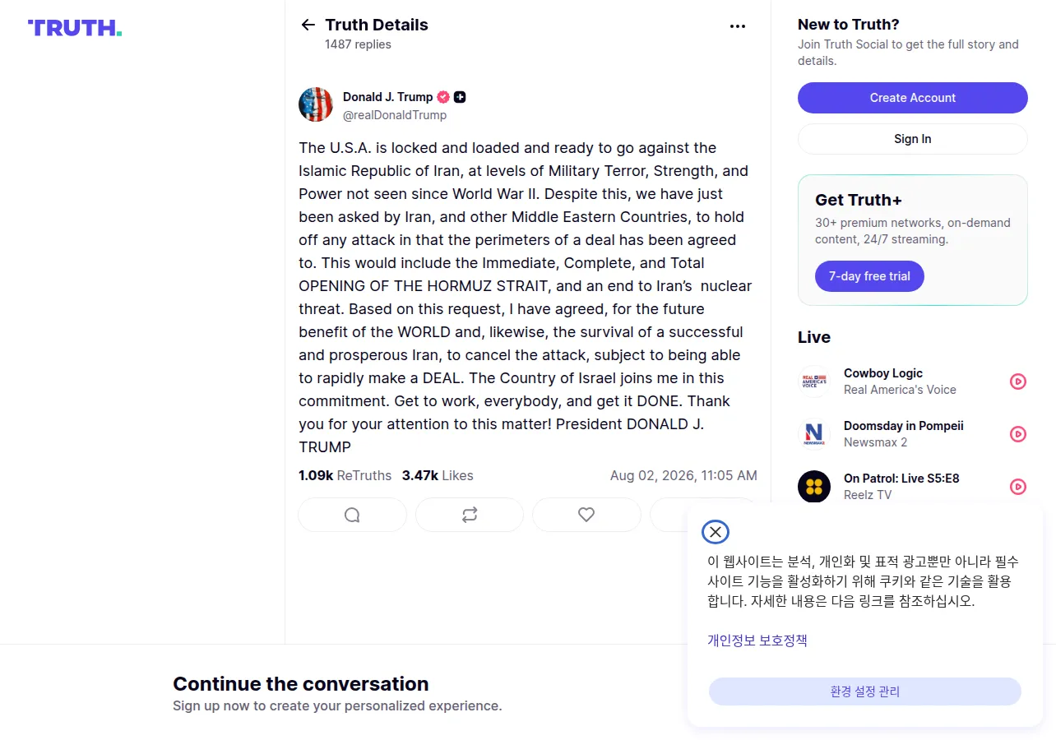
Task: Open the three-dot more options menu
Action: pyautogui.click(x=738, y=26)
